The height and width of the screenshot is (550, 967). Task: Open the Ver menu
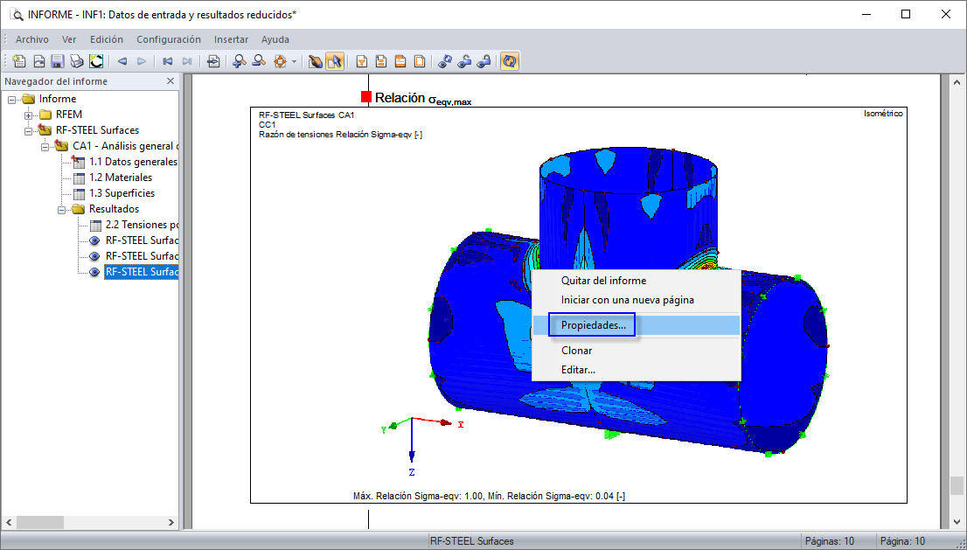[x=69, y=39]
